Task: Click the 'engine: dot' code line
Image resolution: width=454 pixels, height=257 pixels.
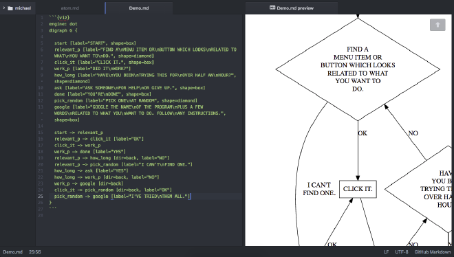Action: (63, 24)
